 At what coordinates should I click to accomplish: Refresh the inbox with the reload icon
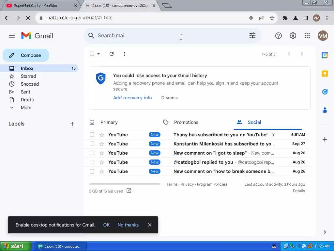112,54
